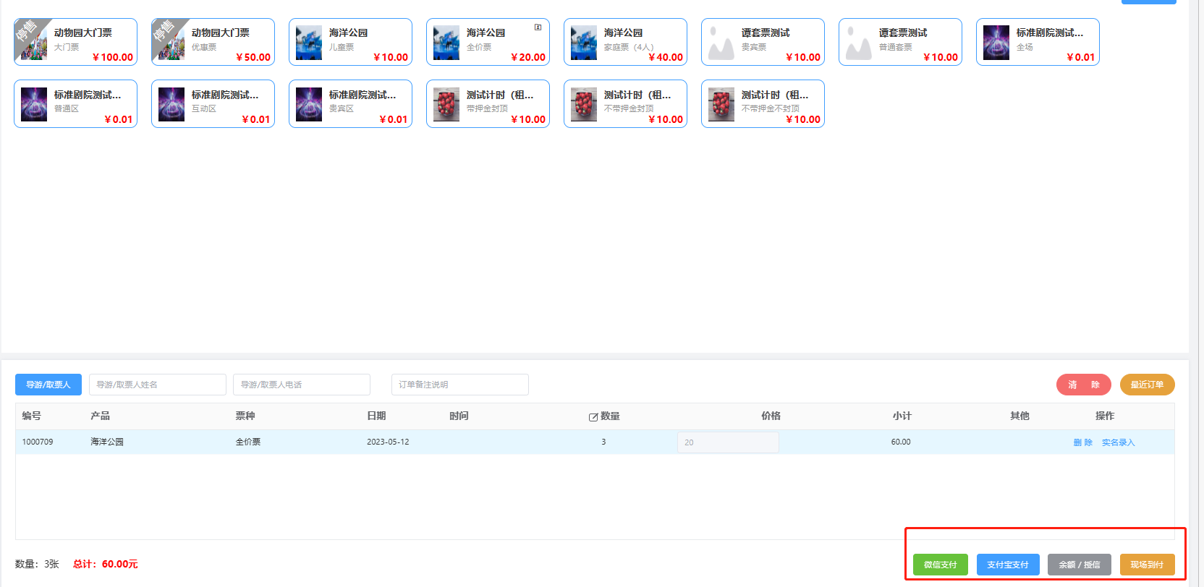Click the 导游/取票人姓名 input field
The height and width of the screenshot is (587, 1204).
pos(157,385)
